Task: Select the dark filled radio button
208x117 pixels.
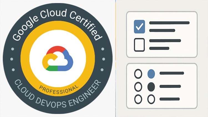Action: coord(151,86)
